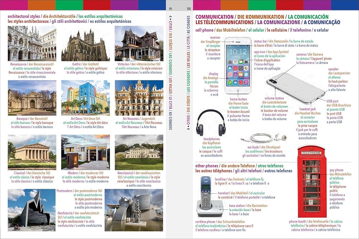Click the Art Nouveau facade photo

click(x=139, y=98)
